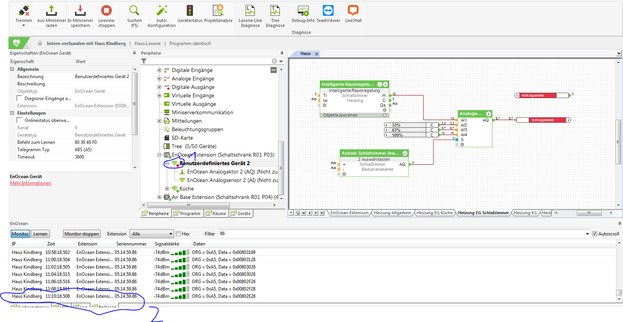Open Auto-Konfiguration tool
This screenshot has height=322, width=623.
click(162, 11)
